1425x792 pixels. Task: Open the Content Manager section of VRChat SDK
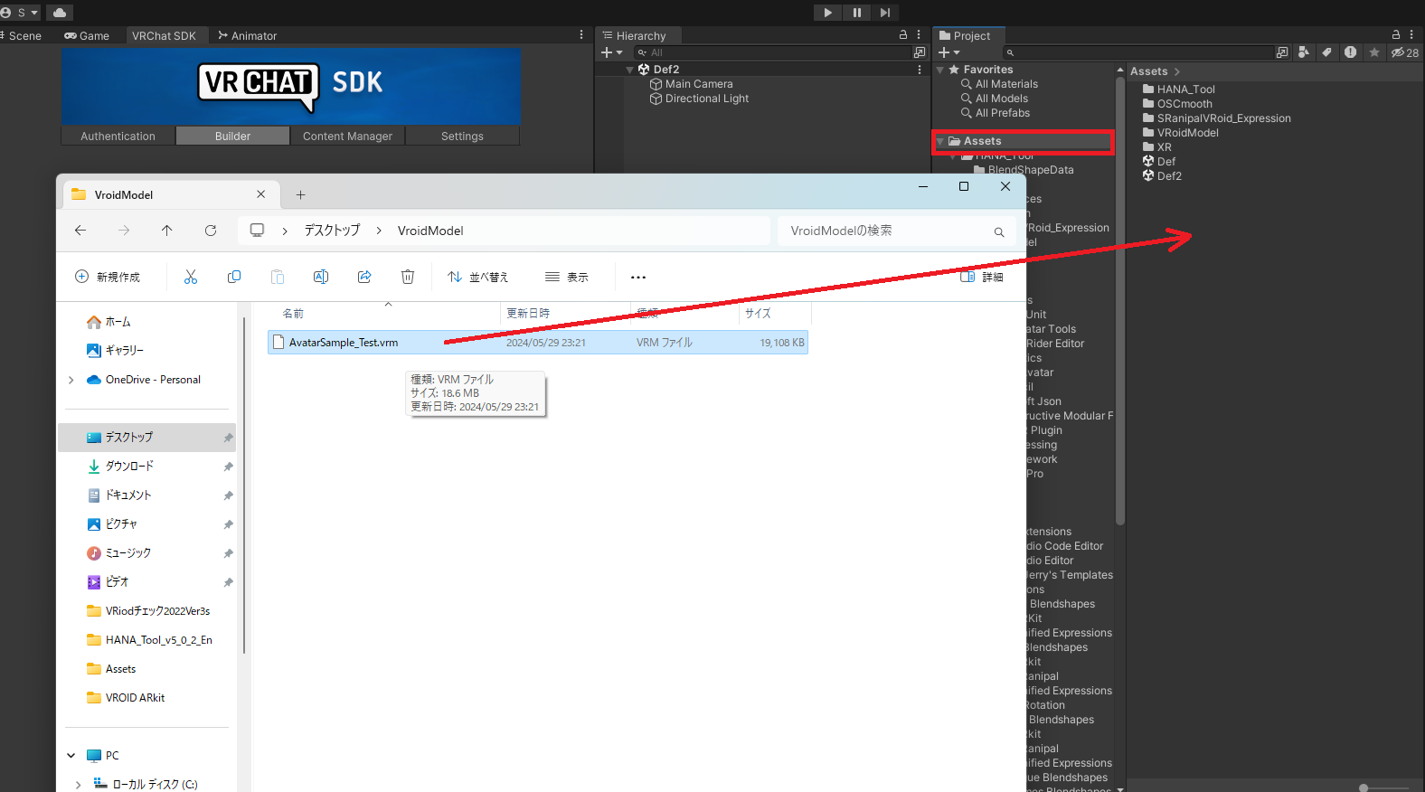pos(347,137)
